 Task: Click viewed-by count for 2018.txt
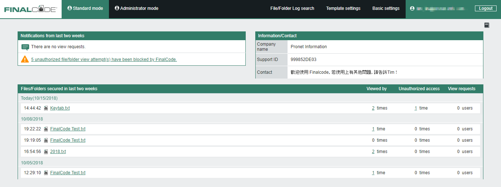point(373,152)
